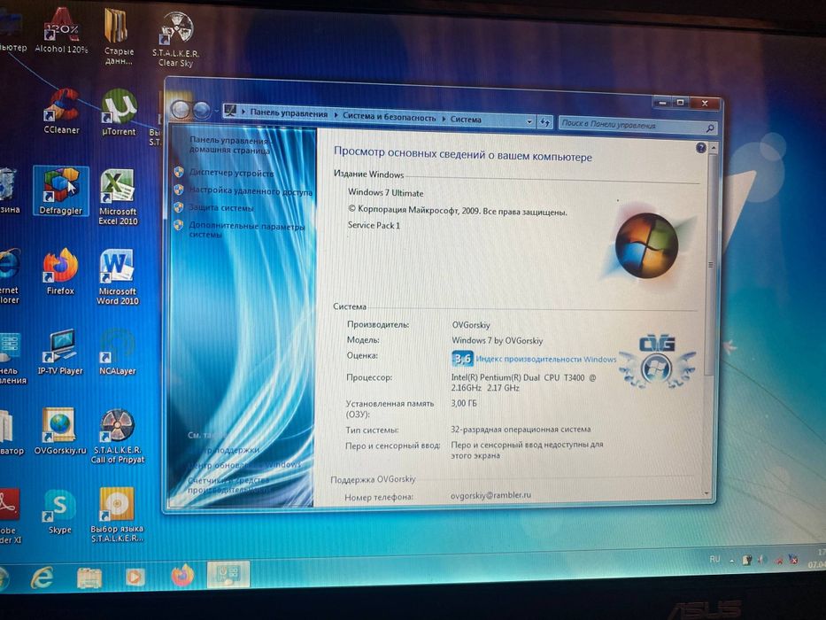Image resolution: width=826 pixels, height=620 pixels.
Task: Expand the address bar history dropdown
Action: [529, 122]
